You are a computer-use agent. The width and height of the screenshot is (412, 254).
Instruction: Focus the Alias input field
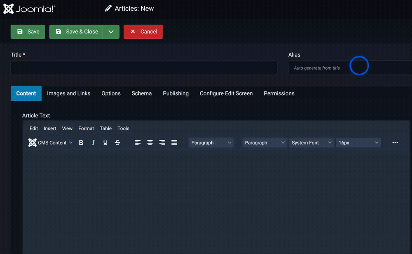(x=350, y=68)
